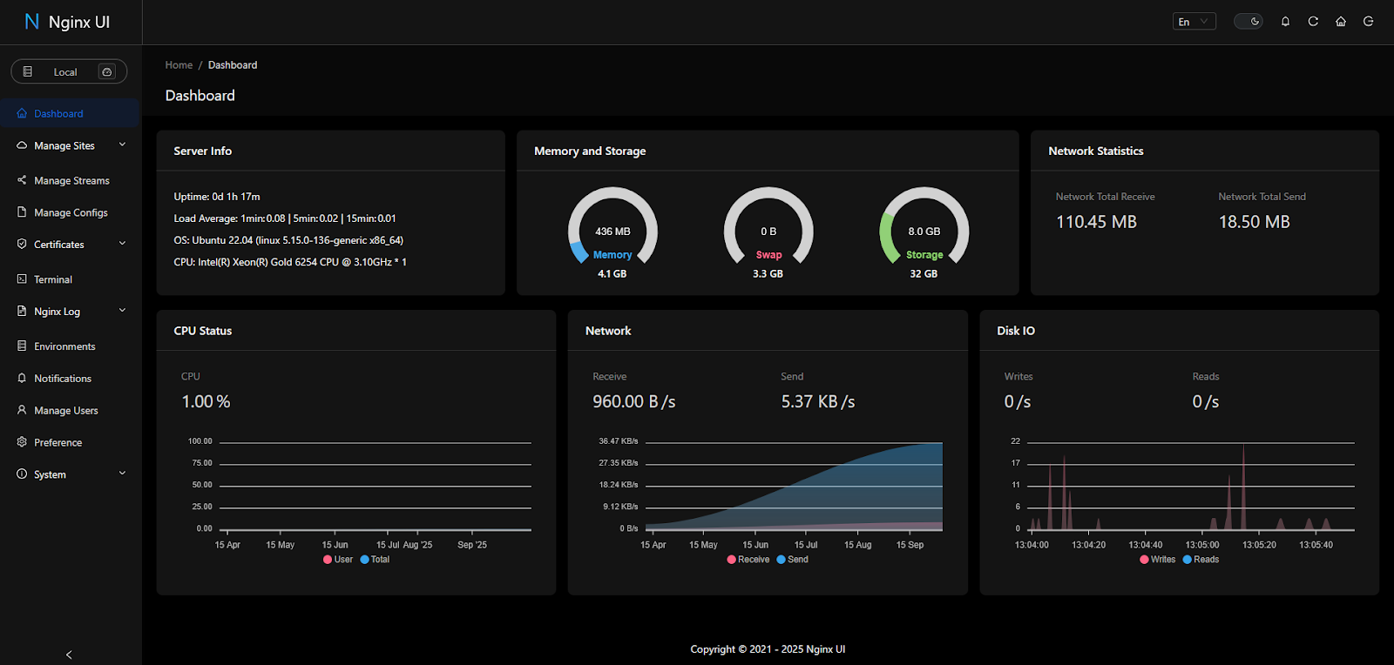This screenshot has width=1394, height=665.
Task: Click the Nginx UI logo icon
Action: pyautogui.click(x=32, y=22)
